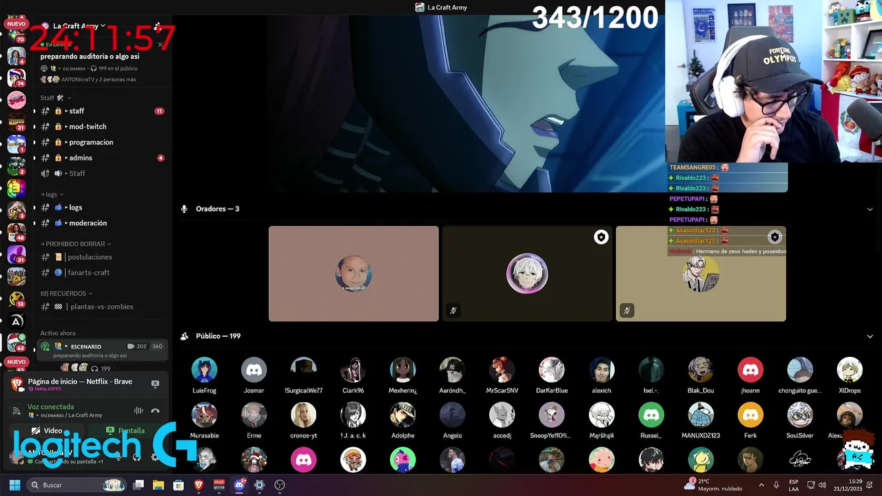
Task: Open Voicemeeter from taskbar
Action: (219, 485)
